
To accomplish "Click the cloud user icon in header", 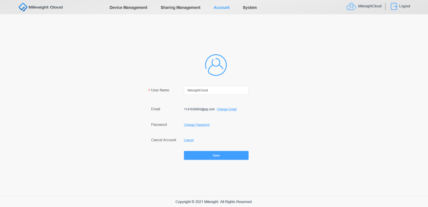I will pos(351,6).
